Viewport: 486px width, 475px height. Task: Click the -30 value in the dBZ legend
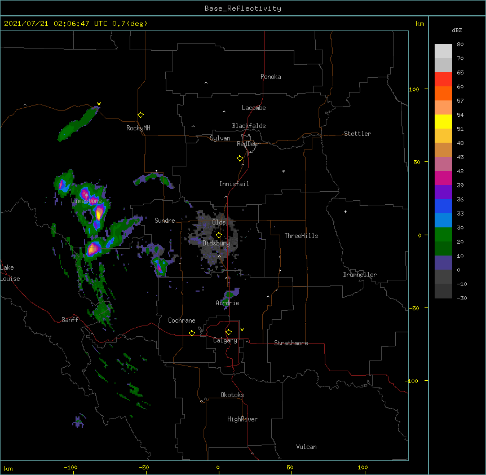(x=462, y=298)
